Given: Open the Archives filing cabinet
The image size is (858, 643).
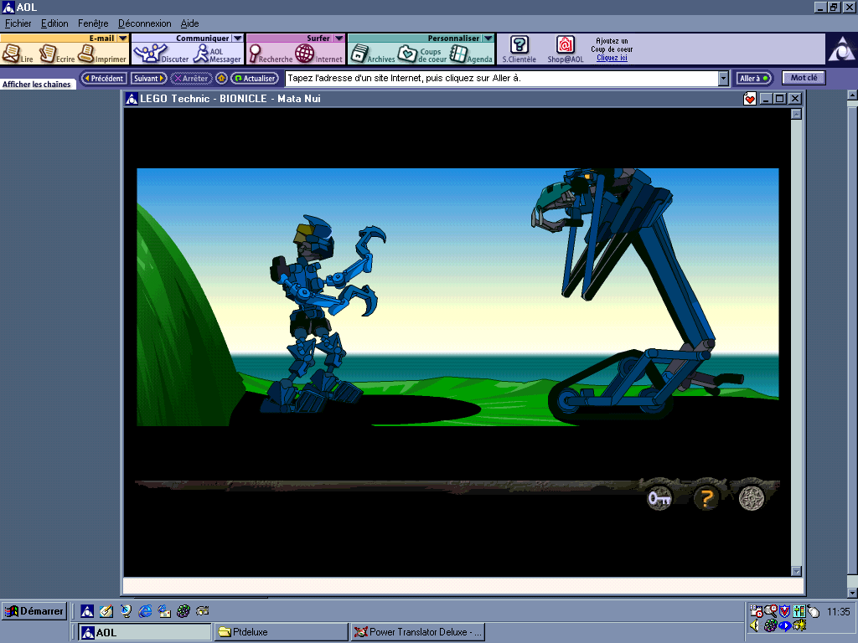Looking at the screenshot, I should (372, 54).
